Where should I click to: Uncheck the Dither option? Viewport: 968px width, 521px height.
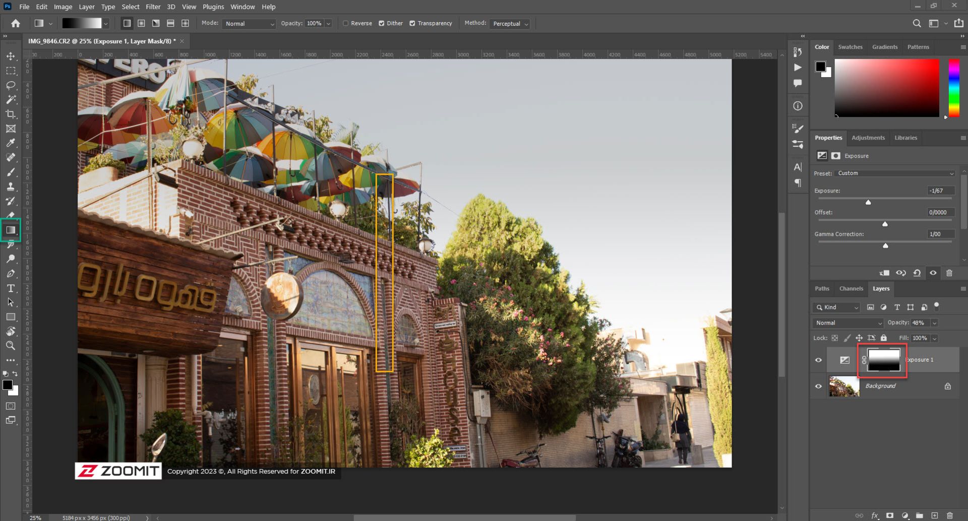click(x=382, y=23)
